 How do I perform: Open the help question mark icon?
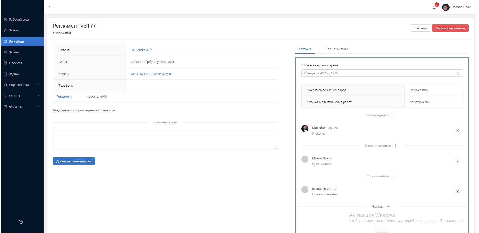tap(21, 222)
